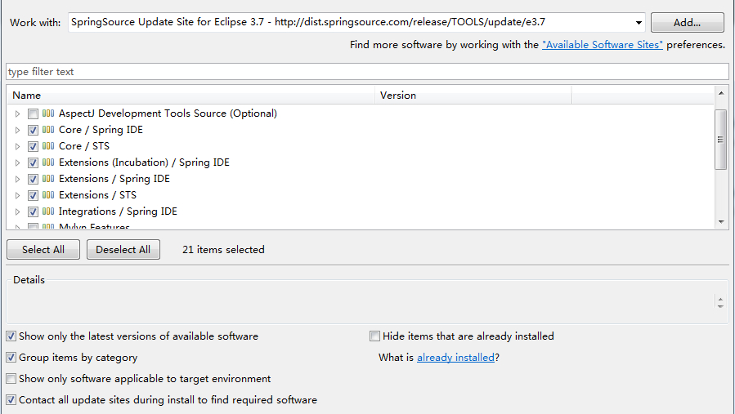Click the Details pane down arrow
Screen dimensions: 735x414
tap(720, 306)
